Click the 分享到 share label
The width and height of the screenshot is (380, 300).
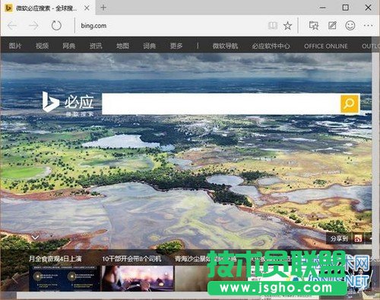[339, 238]
